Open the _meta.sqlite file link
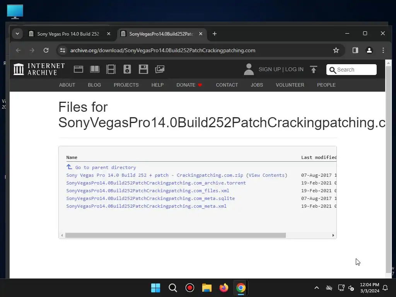The image size is (396, 297). click(x=150, y=198)
